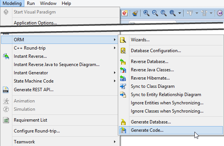Image resolution: width=224 pixels, height=146 pixels.
Task: Click the purple circular toolbar icon
Action: [220, 13]
